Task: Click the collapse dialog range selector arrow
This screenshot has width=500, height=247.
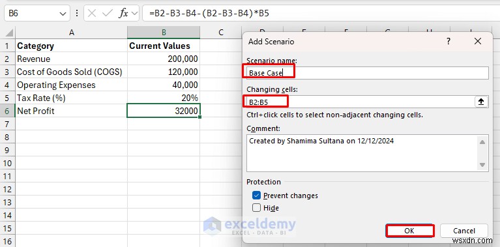Action: coord(481,102)
